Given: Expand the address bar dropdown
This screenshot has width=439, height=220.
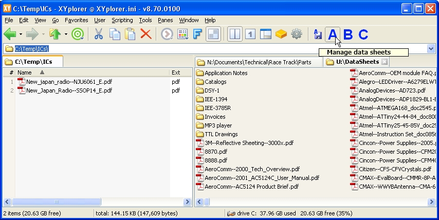Looking at the screenshot, I should (x=431, y=49).
